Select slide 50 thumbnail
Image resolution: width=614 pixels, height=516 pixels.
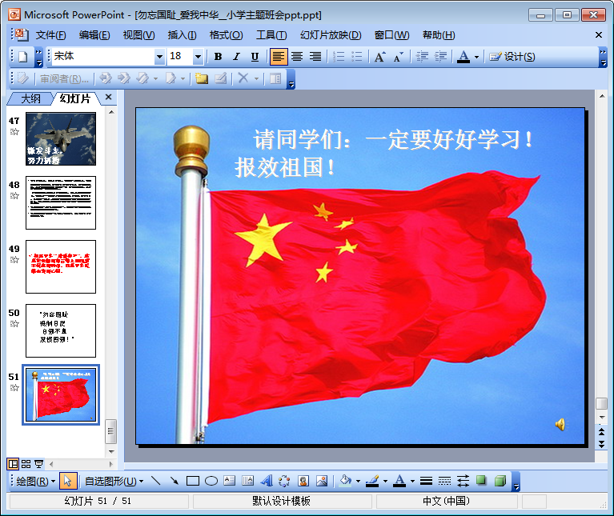tap(61, 330)
